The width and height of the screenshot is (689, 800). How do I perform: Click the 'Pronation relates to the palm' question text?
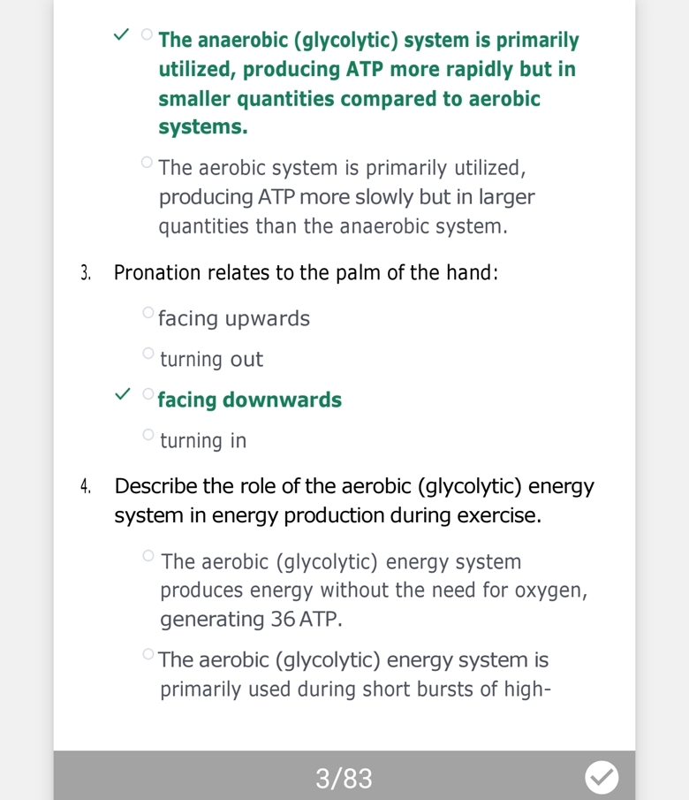click(306, 272)
